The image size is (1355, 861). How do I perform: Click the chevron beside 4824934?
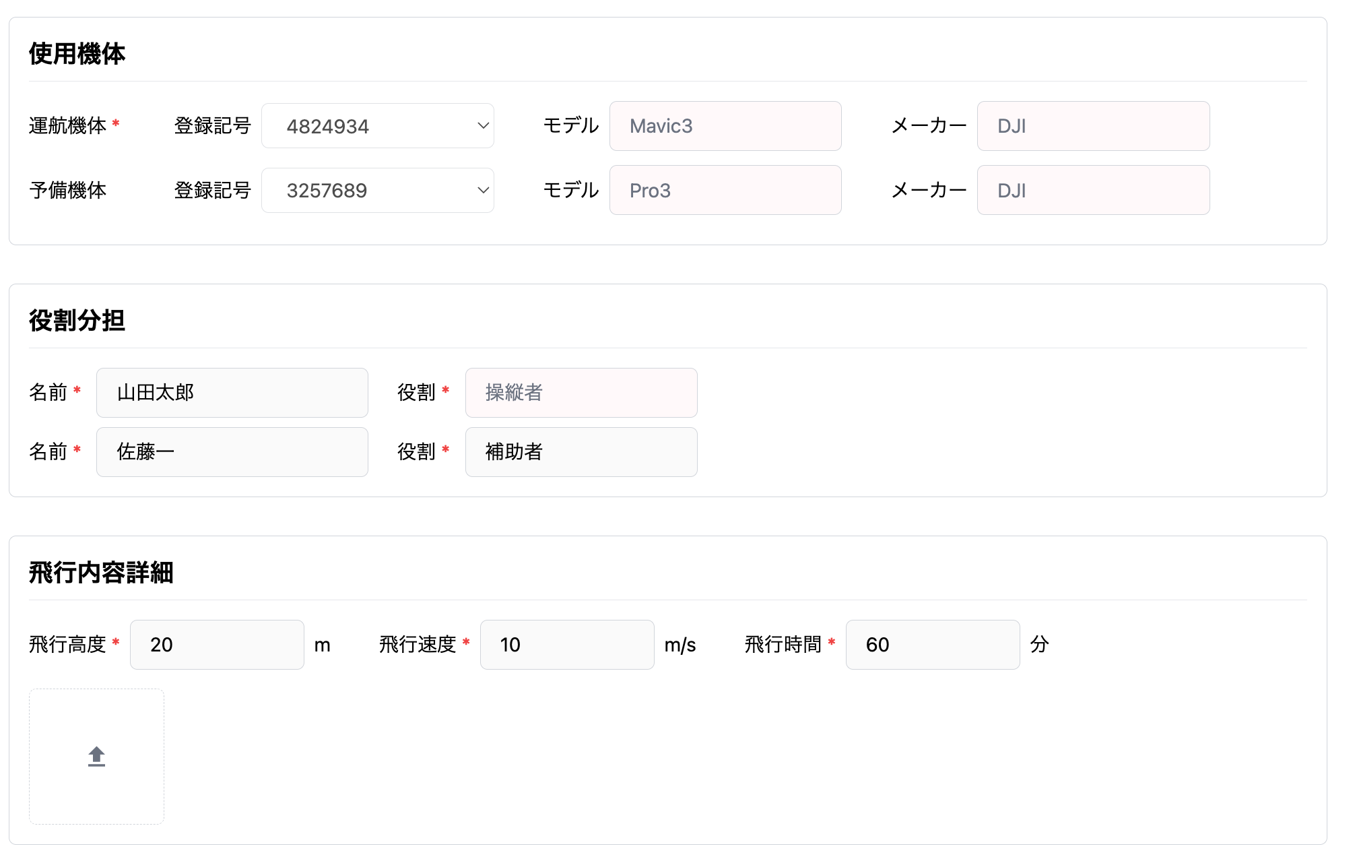coord(483,126)
